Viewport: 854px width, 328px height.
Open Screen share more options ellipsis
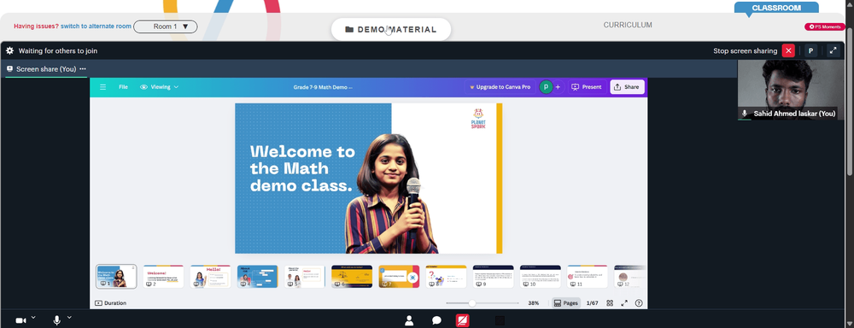pos(83,69)
